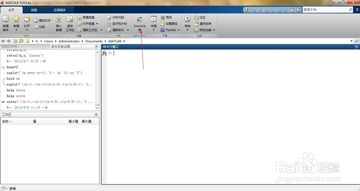Click Analyze Code (分析代码)

coord(116,17)
